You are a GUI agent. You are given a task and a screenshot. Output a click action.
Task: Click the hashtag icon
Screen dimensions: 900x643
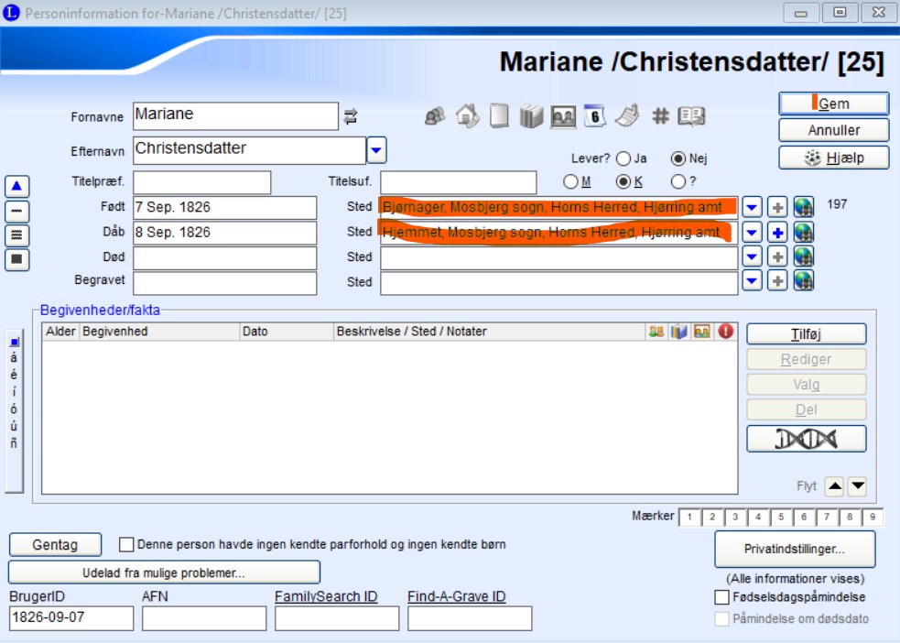coord(661,116)
